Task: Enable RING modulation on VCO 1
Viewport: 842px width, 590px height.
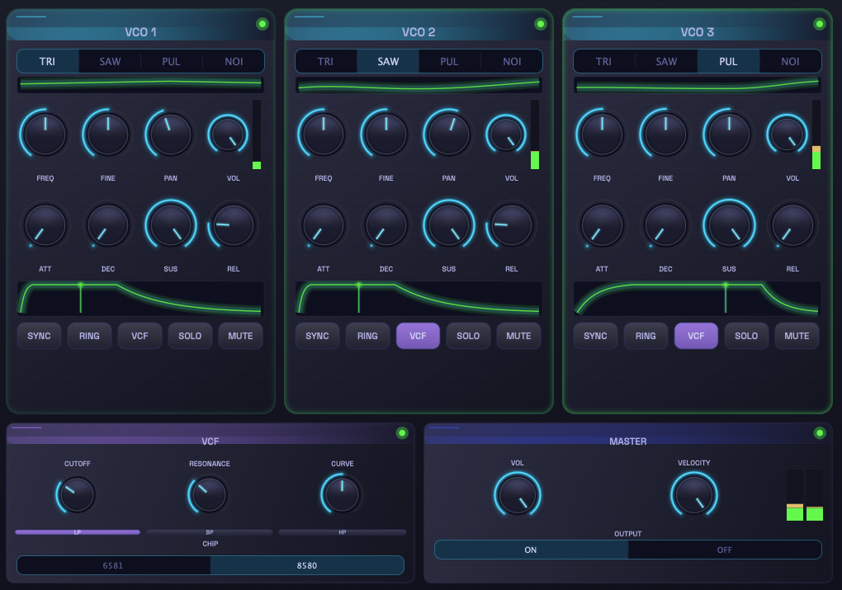Action: point(90,336)
